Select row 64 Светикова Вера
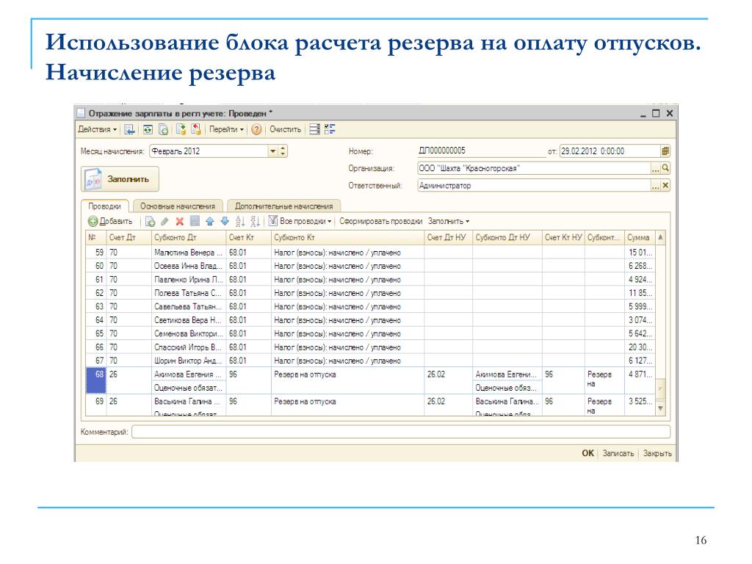752x564 pixels. pyautogui.click(x=371, y=320)
